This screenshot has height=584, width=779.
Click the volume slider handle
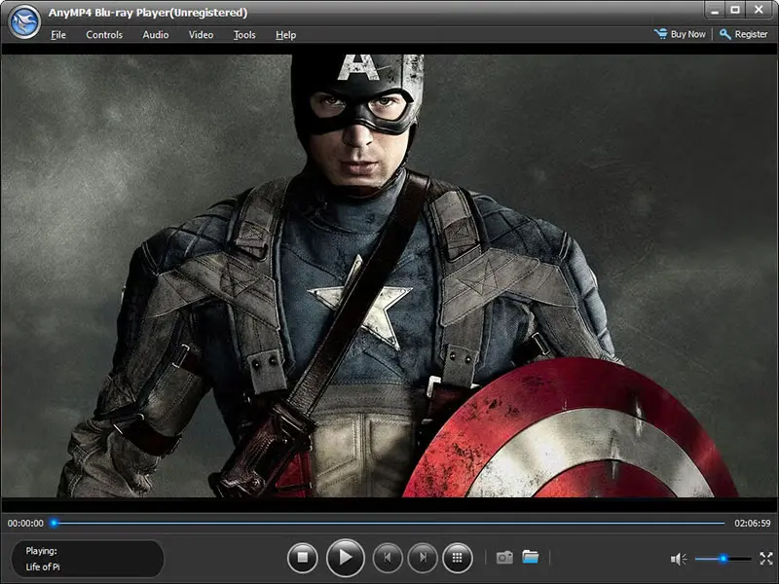[723, 559]
